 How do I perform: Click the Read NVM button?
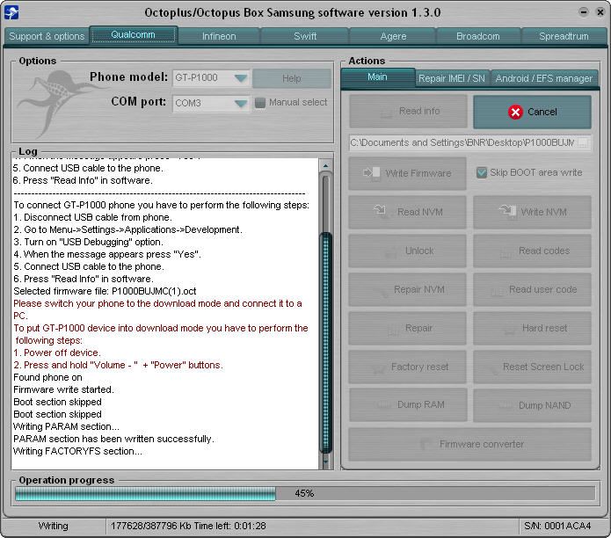(407, 212)
